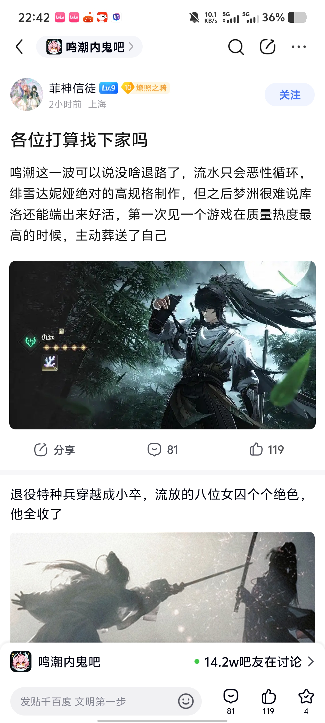This screenshot has height=723, width=325.
Task: Tap the 分享 share icon under post
Action: [54, 450]
